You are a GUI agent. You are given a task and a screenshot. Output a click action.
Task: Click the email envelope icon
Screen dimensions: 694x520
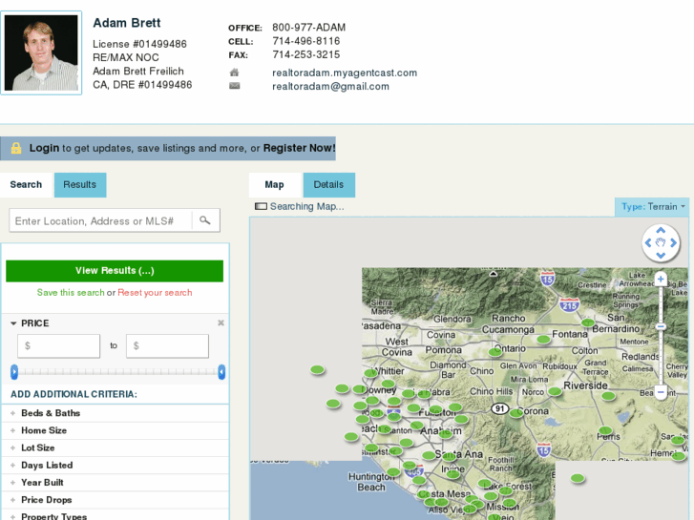click(235, 86)
